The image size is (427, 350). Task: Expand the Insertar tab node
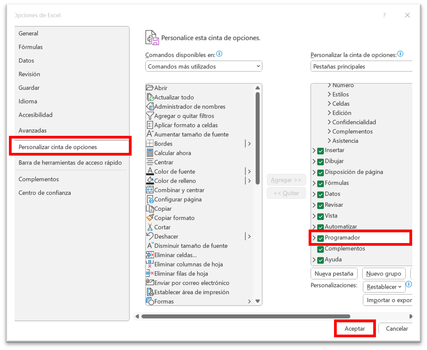point(314,150)
